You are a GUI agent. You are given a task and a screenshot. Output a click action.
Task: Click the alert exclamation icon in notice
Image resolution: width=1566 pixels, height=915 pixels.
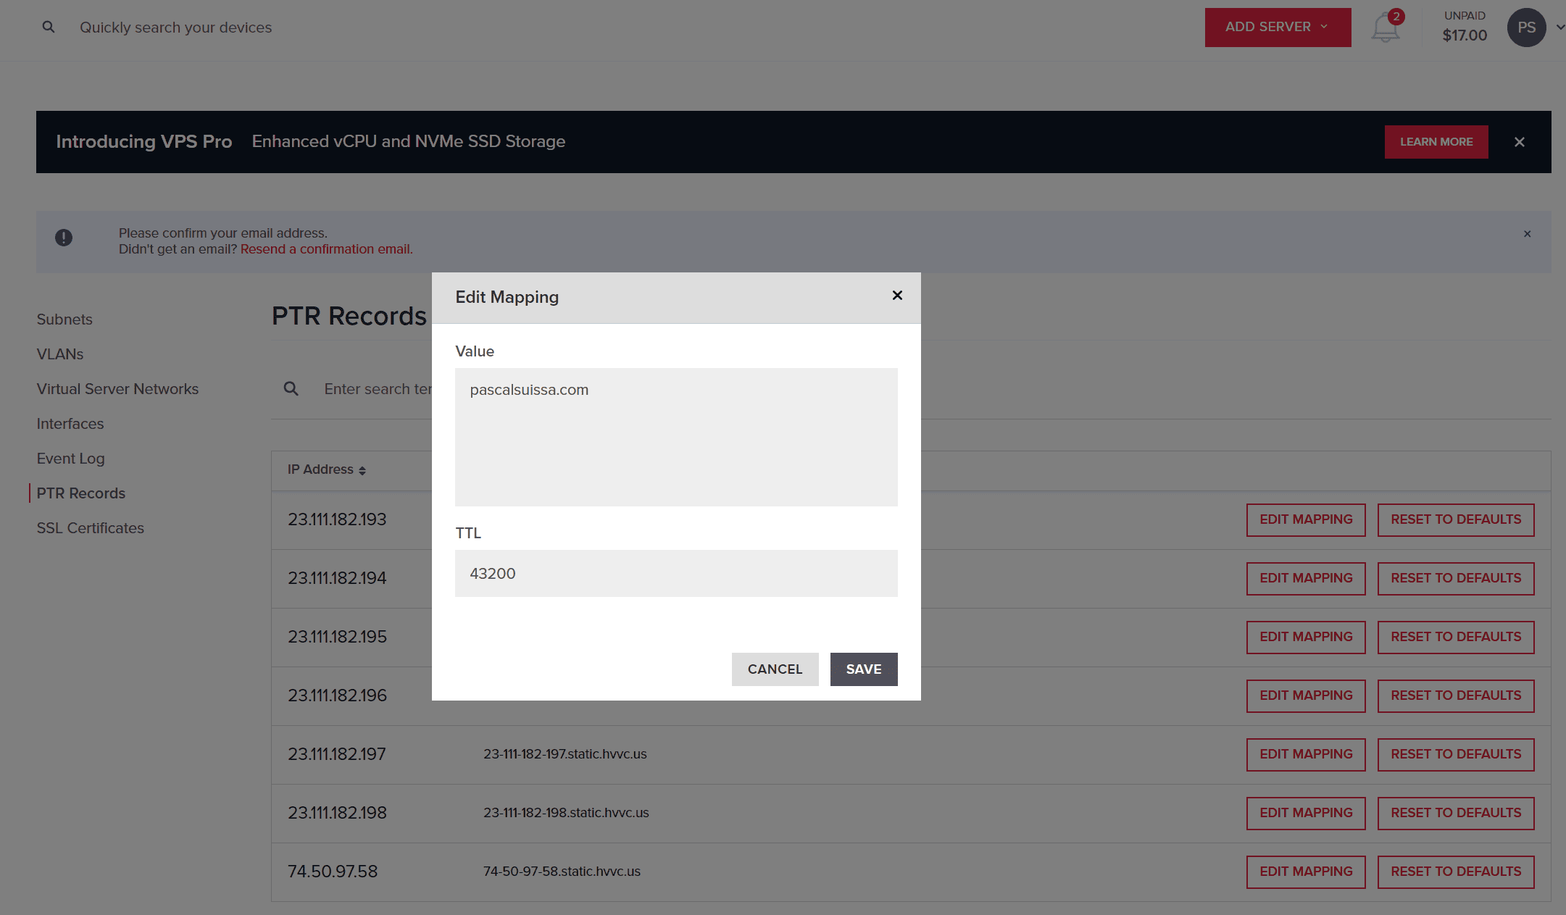(x=64, y=238)
